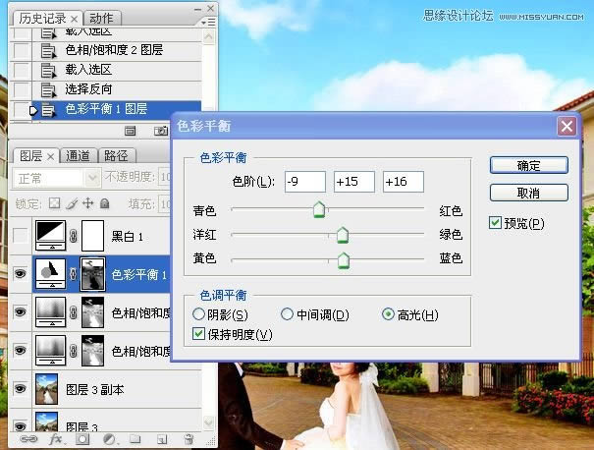Create a new snapshot with camera icon
This screenshot has height=450, width=594.
(160, 130)
